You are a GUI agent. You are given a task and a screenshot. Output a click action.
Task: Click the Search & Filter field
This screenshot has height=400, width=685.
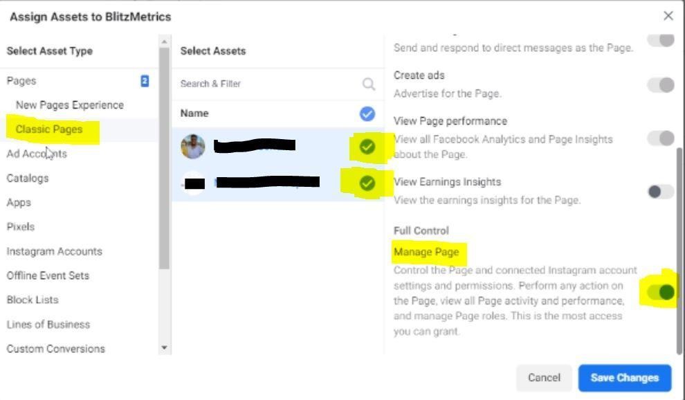pyautogui.click(x=266, y=84)
